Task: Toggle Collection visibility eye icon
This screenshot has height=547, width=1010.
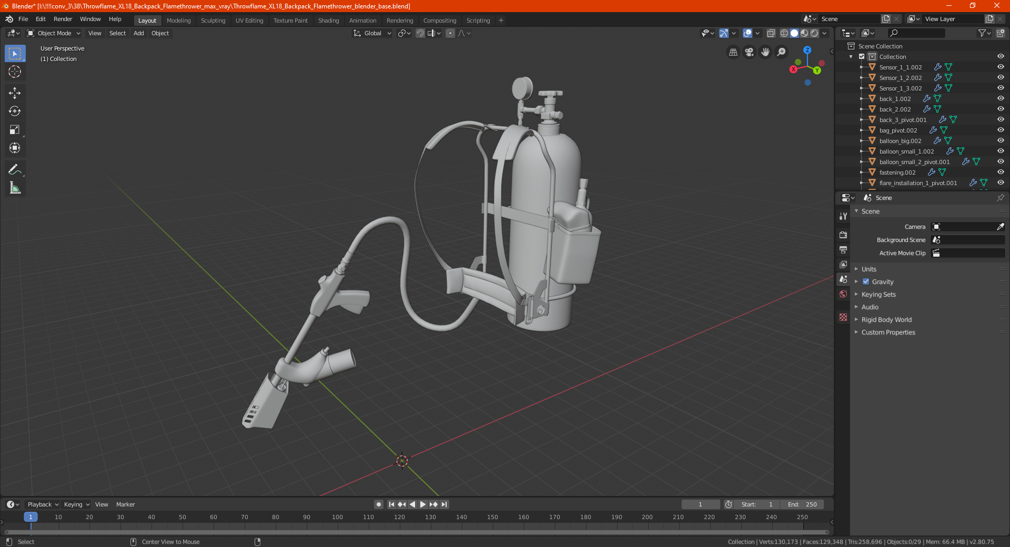Action: tap(1001, 56)
